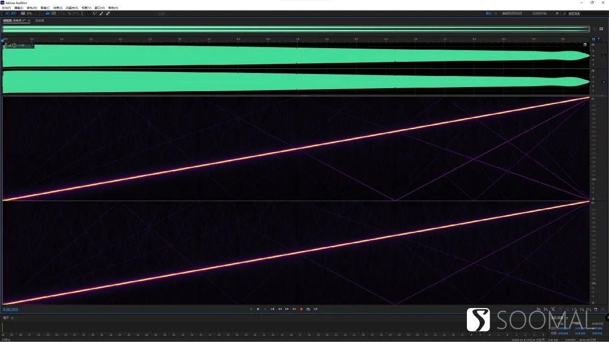Switch to the Multitrack view button
Image resolution: width=609 pixels, height=342 pixels.
(26, 13)
